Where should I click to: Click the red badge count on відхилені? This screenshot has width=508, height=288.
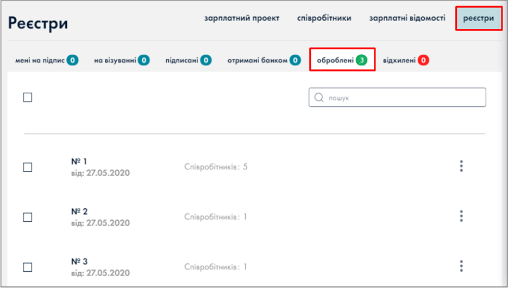(x=424, y=61)
